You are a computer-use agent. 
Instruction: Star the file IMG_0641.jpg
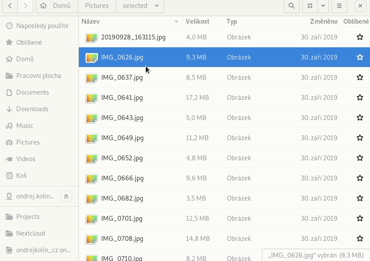(x=360, y=98)
